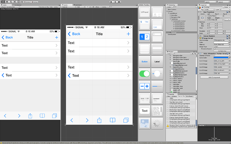The width and height of the screenshot is (231, 144).
Task: Open the Scene view Effects dropdown
Action: coord(97,7)
